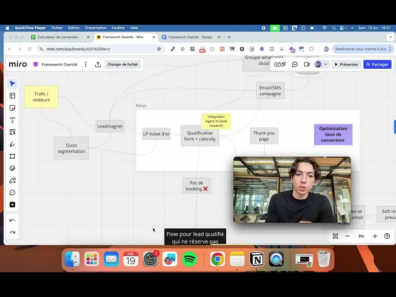Open the frames list panel
This screenshot has width=396, height=297.
pos(335,236)
